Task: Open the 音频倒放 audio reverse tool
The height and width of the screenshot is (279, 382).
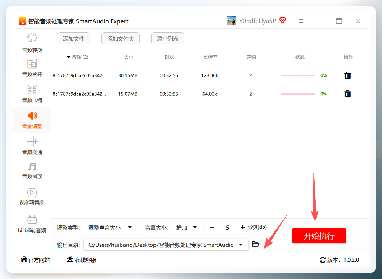Action: click(32, 171)
